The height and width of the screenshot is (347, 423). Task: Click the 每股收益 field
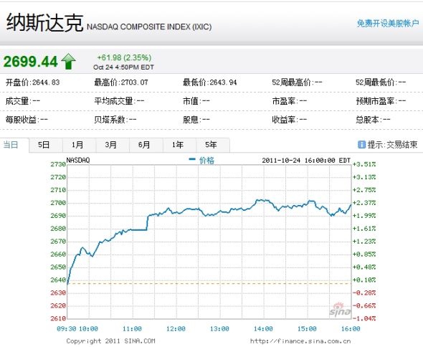click(x=27, y=119)
